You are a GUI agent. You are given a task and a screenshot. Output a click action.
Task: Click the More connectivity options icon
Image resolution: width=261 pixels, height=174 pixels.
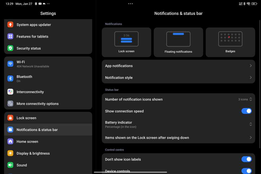[10, 103]
